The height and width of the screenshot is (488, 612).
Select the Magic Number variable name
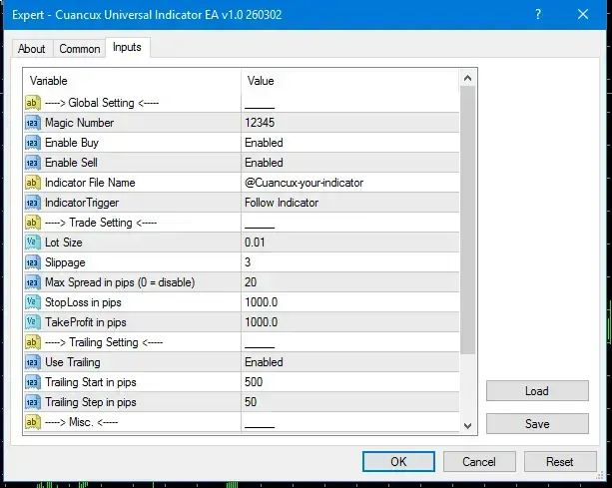click(x=80, y=123)
